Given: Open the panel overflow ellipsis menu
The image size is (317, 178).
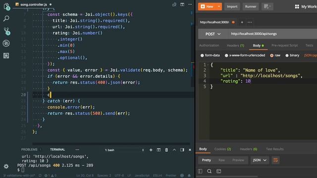Looking at the screenshot, I should point(77,150).
